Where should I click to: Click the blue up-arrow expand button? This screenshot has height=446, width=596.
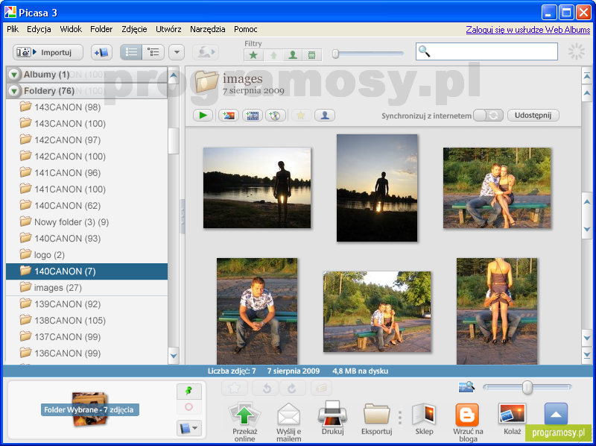point(556,414)
